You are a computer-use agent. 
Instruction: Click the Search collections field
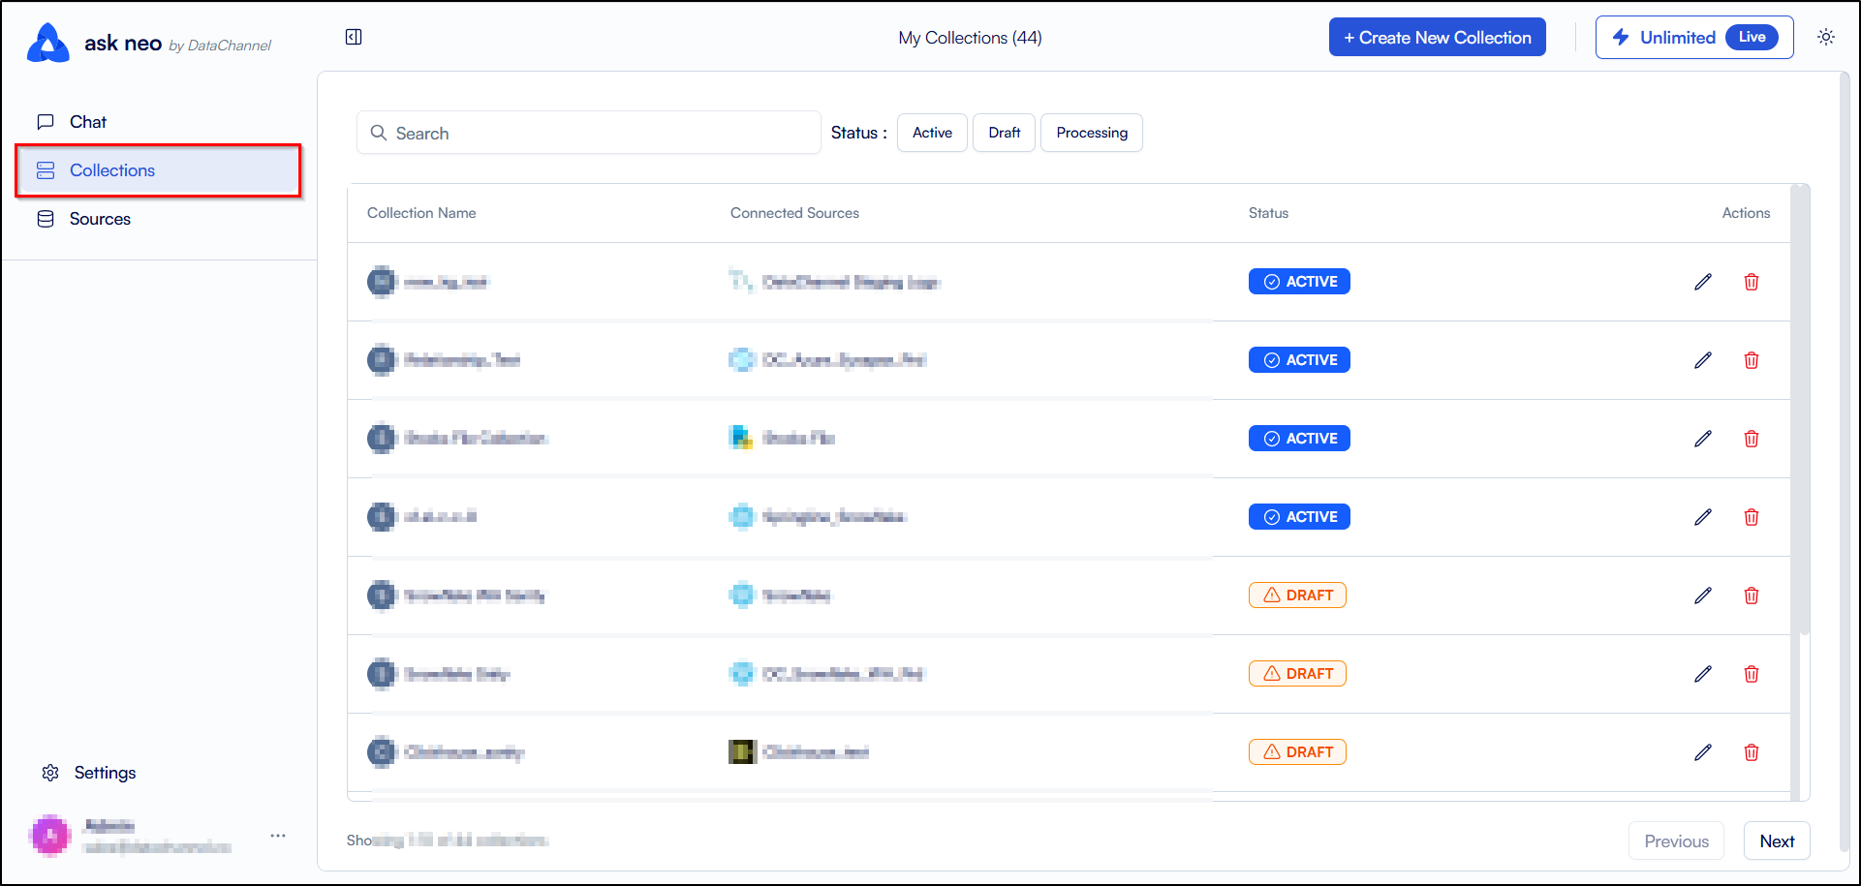tap(589, 133)
